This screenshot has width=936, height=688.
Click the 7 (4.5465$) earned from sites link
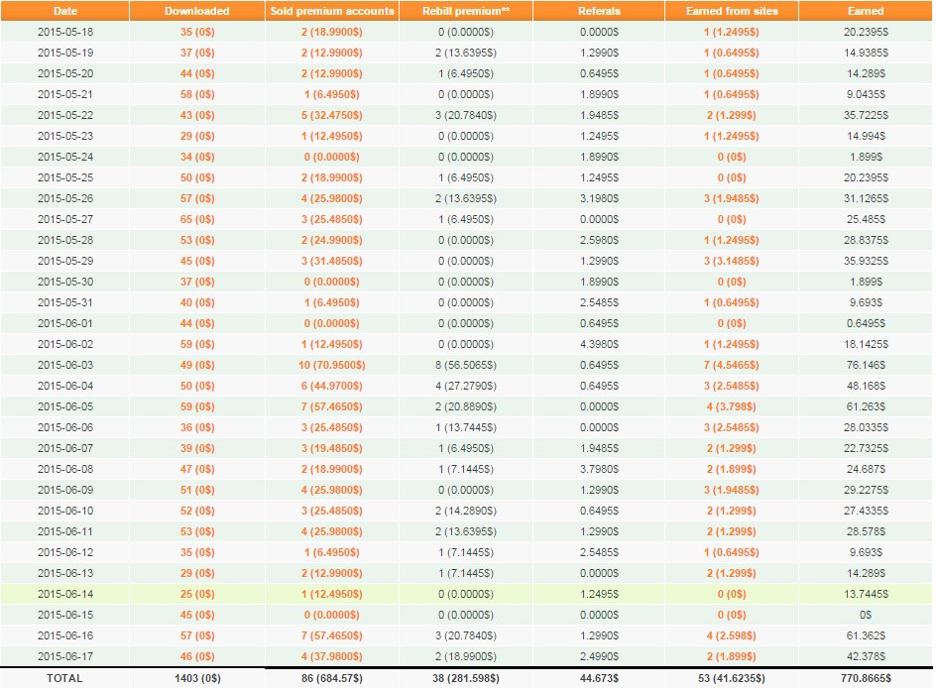(732, 365)
